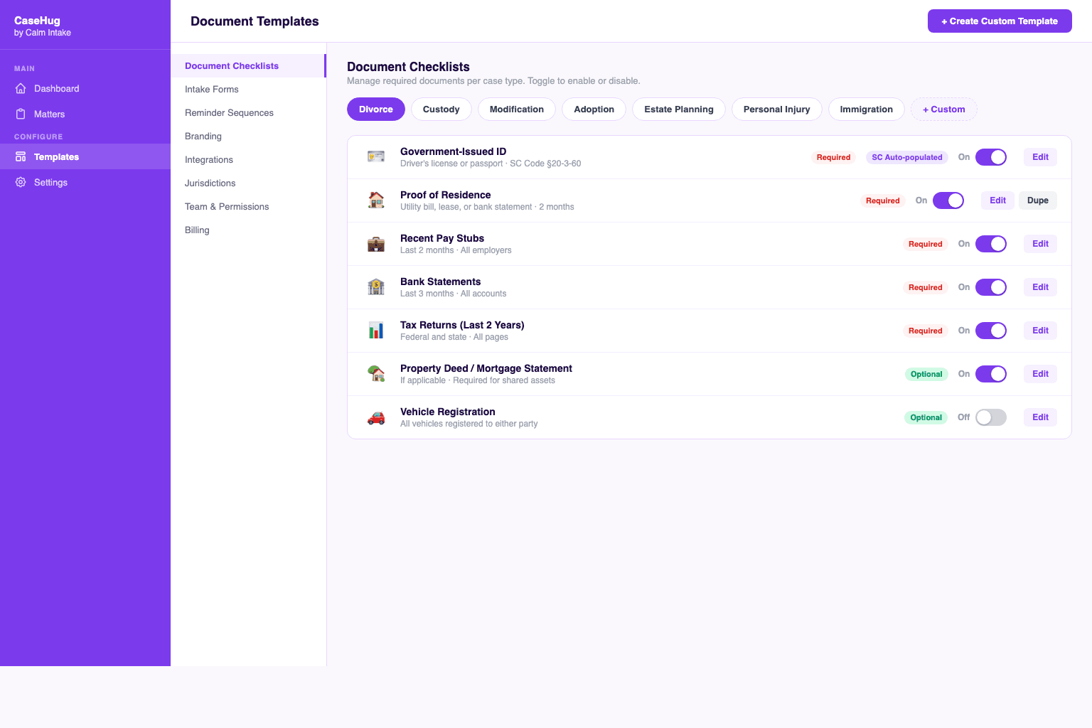
Task: Click the Government-Issued ID card icon
Action: (376, 157)
